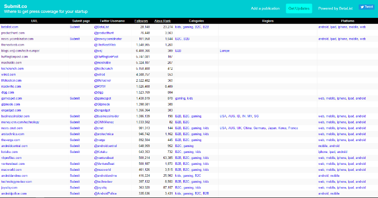This screenshot has height=198, width=378.
Task: Open the @techcrunch Twitter profile
Action: [x=103, y=69]
